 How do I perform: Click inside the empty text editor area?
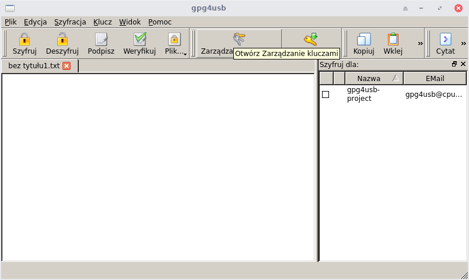tap(158, 167)
